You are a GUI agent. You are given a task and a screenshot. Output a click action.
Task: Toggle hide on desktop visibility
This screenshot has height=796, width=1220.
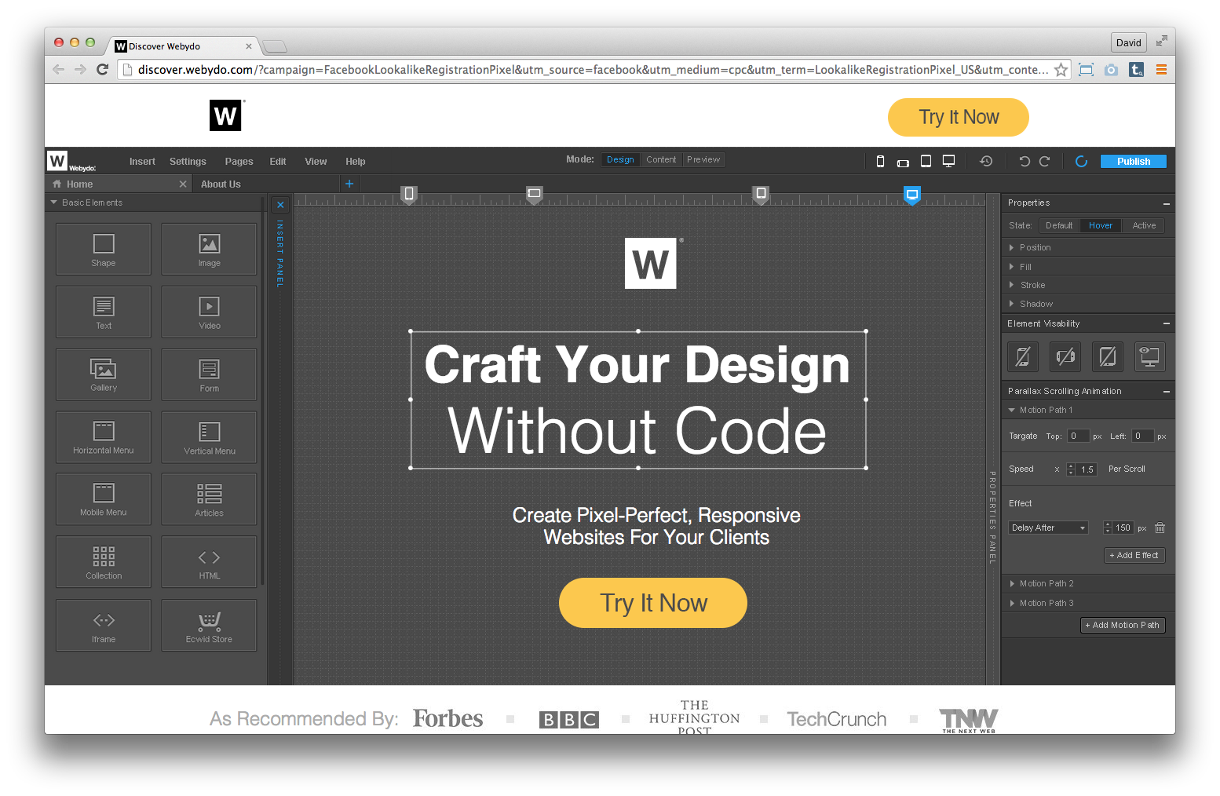click(x=1149, y=356)
